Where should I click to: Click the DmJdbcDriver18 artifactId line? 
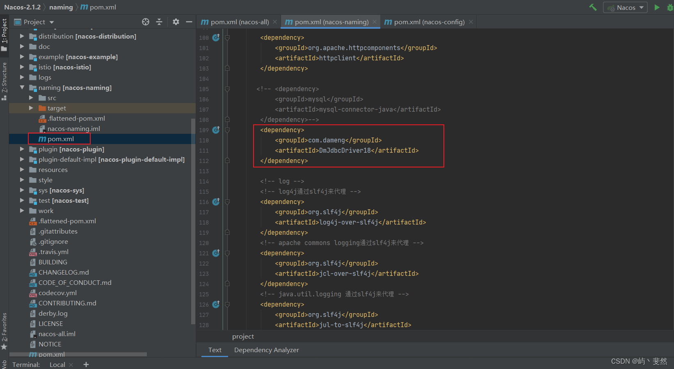[x=347, y=150]
